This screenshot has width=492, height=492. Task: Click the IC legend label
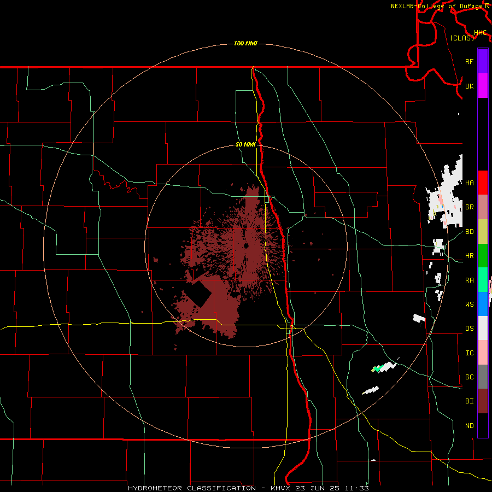469,353
